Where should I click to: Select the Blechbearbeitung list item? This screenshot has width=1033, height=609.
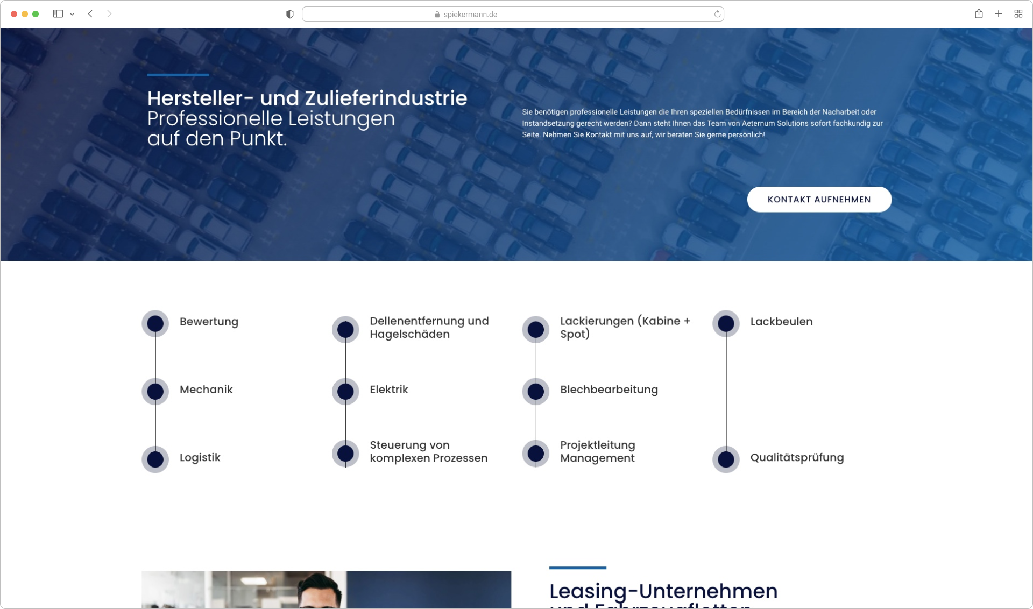pos(609,390)
